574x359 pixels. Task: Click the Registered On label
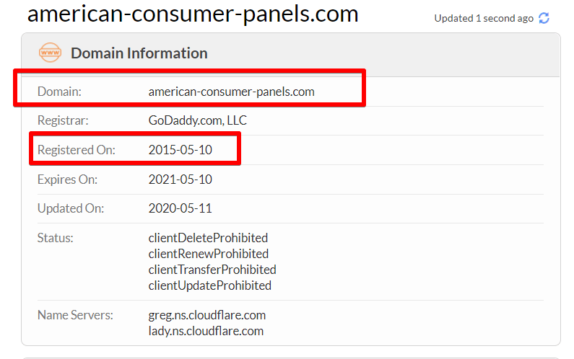click(76, 150)
